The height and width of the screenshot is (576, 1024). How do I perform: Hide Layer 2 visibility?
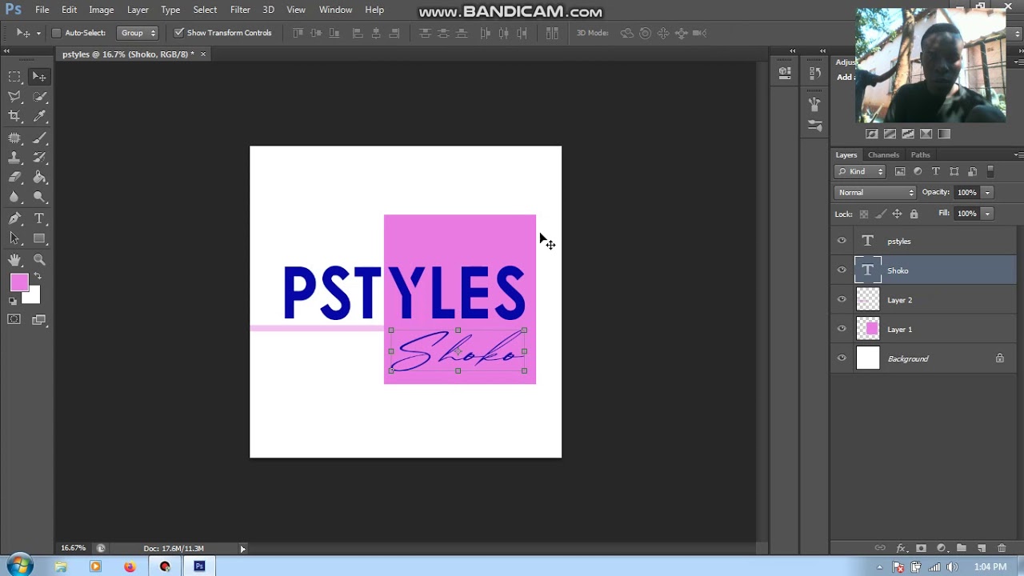point(842,300)
